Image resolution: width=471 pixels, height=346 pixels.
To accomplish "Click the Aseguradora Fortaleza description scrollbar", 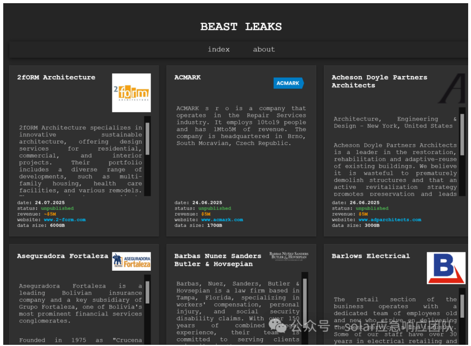I will pyautogui.click(x=147, y=292).
